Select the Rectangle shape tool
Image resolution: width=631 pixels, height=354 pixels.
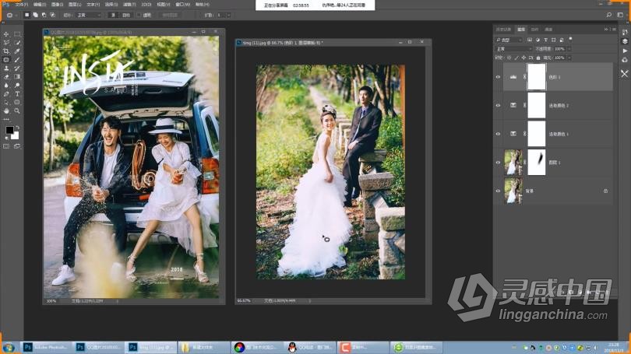click(x=17, y=102)
